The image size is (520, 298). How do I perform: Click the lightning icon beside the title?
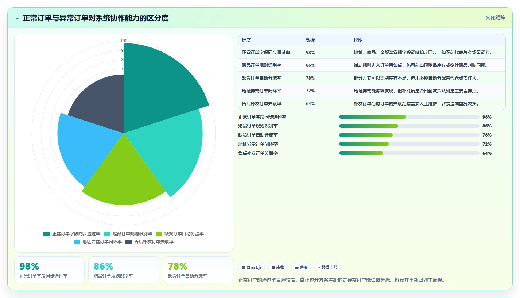[18, 18]
